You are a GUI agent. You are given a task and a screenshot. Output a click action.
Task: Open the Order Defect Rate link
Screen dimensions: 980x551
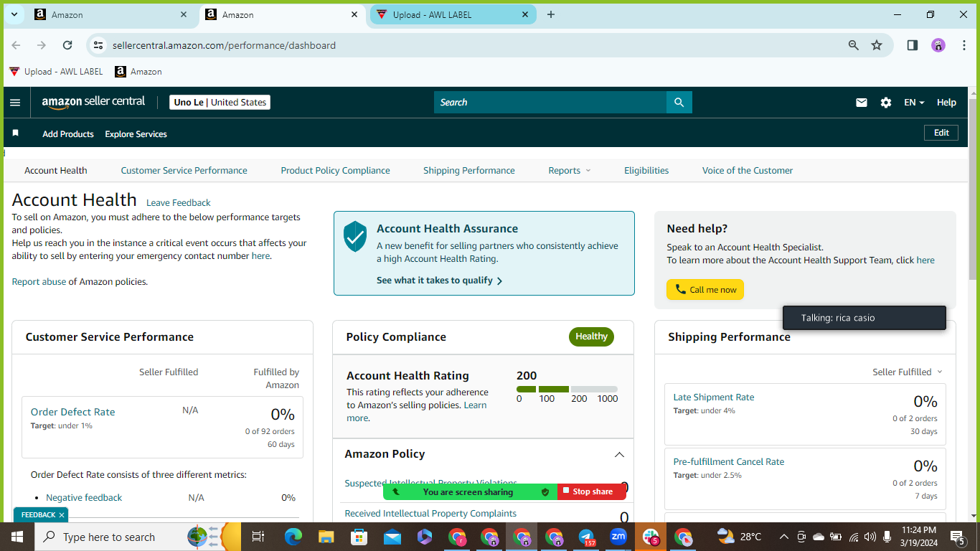coord(72,412)
